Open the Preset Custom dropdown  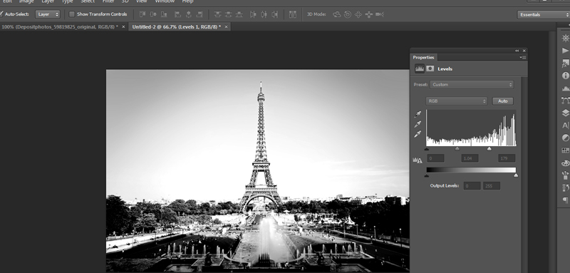(x=472, y=84)
